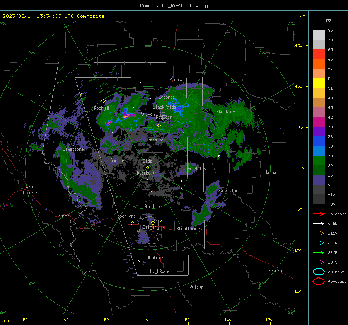Image resolution: width=348 pixels, height=325 pixels.
Task: Select the bright green 20-30 dBZ swatch
Action: 319,161
